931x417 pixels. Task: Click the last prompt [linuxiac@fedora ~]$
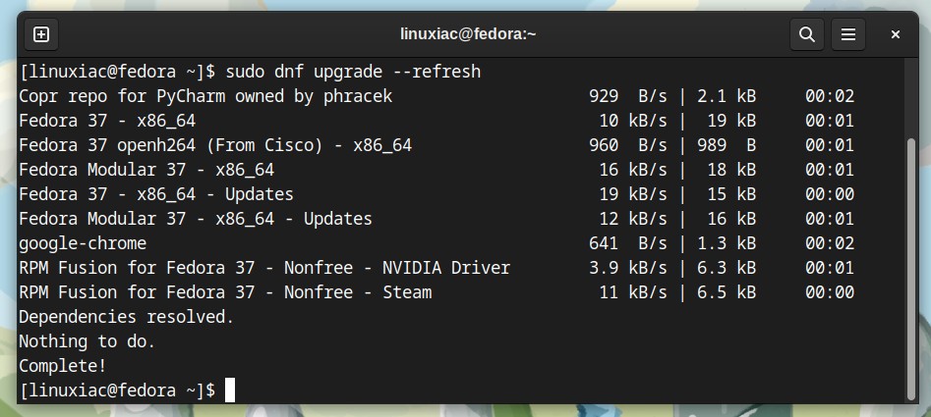(117, 391)
